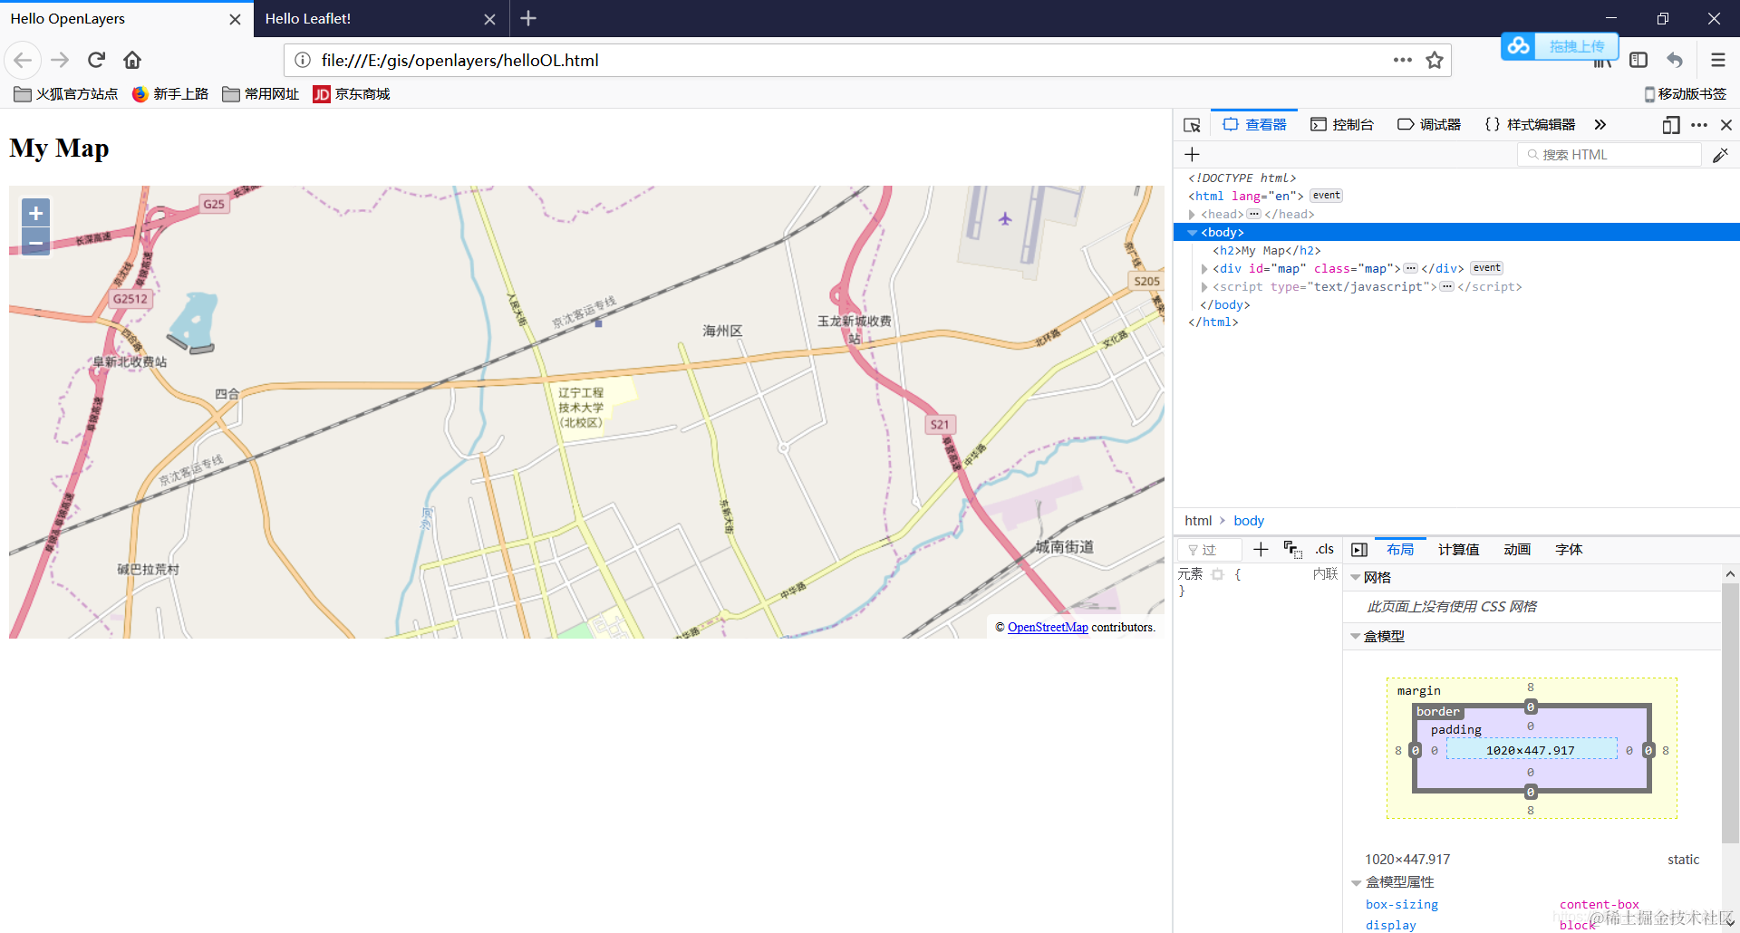Zoom in on the map with plus button
1740x933 pixels.
point(35,214)
